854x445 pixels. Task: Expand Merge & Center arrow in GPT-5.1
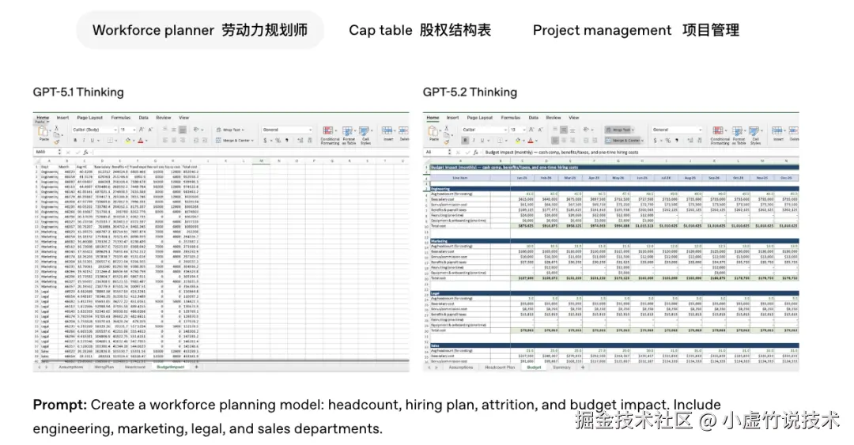252,141
